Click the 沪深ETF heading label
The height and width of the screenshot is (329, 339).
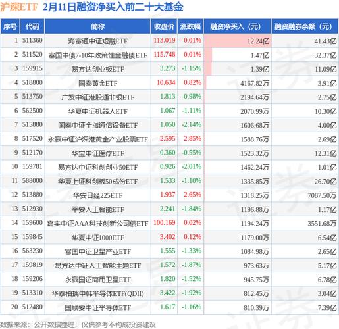click(19, 7)
